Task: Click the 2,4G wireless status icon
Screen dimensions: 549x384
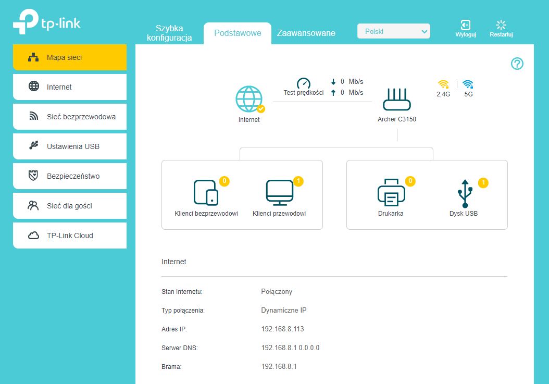Action: click(443, 84)
